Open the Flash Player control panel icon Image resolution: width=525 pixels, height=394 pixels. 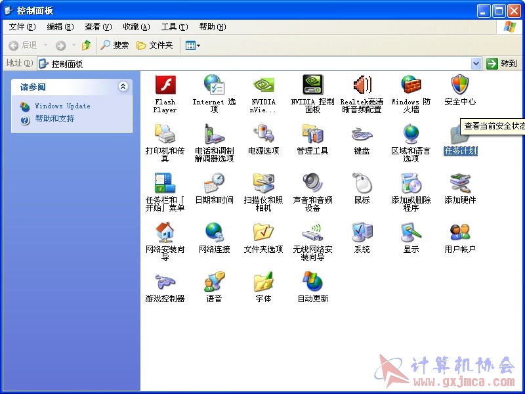tap(165, 85)
